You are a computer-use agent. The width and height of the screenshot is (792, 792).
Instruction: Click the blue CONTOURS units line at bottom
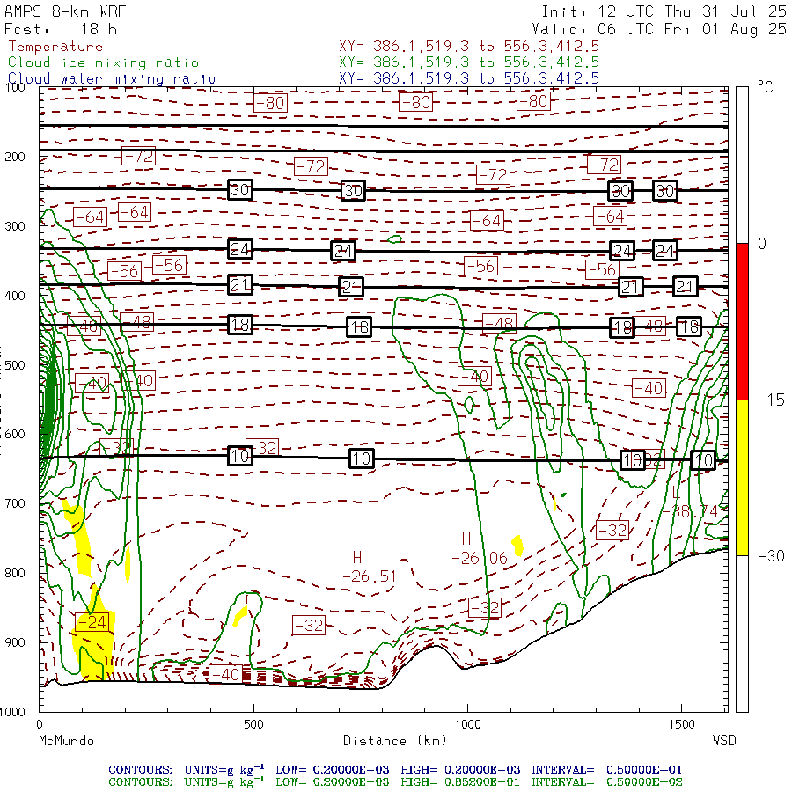[x=395, y=770]
